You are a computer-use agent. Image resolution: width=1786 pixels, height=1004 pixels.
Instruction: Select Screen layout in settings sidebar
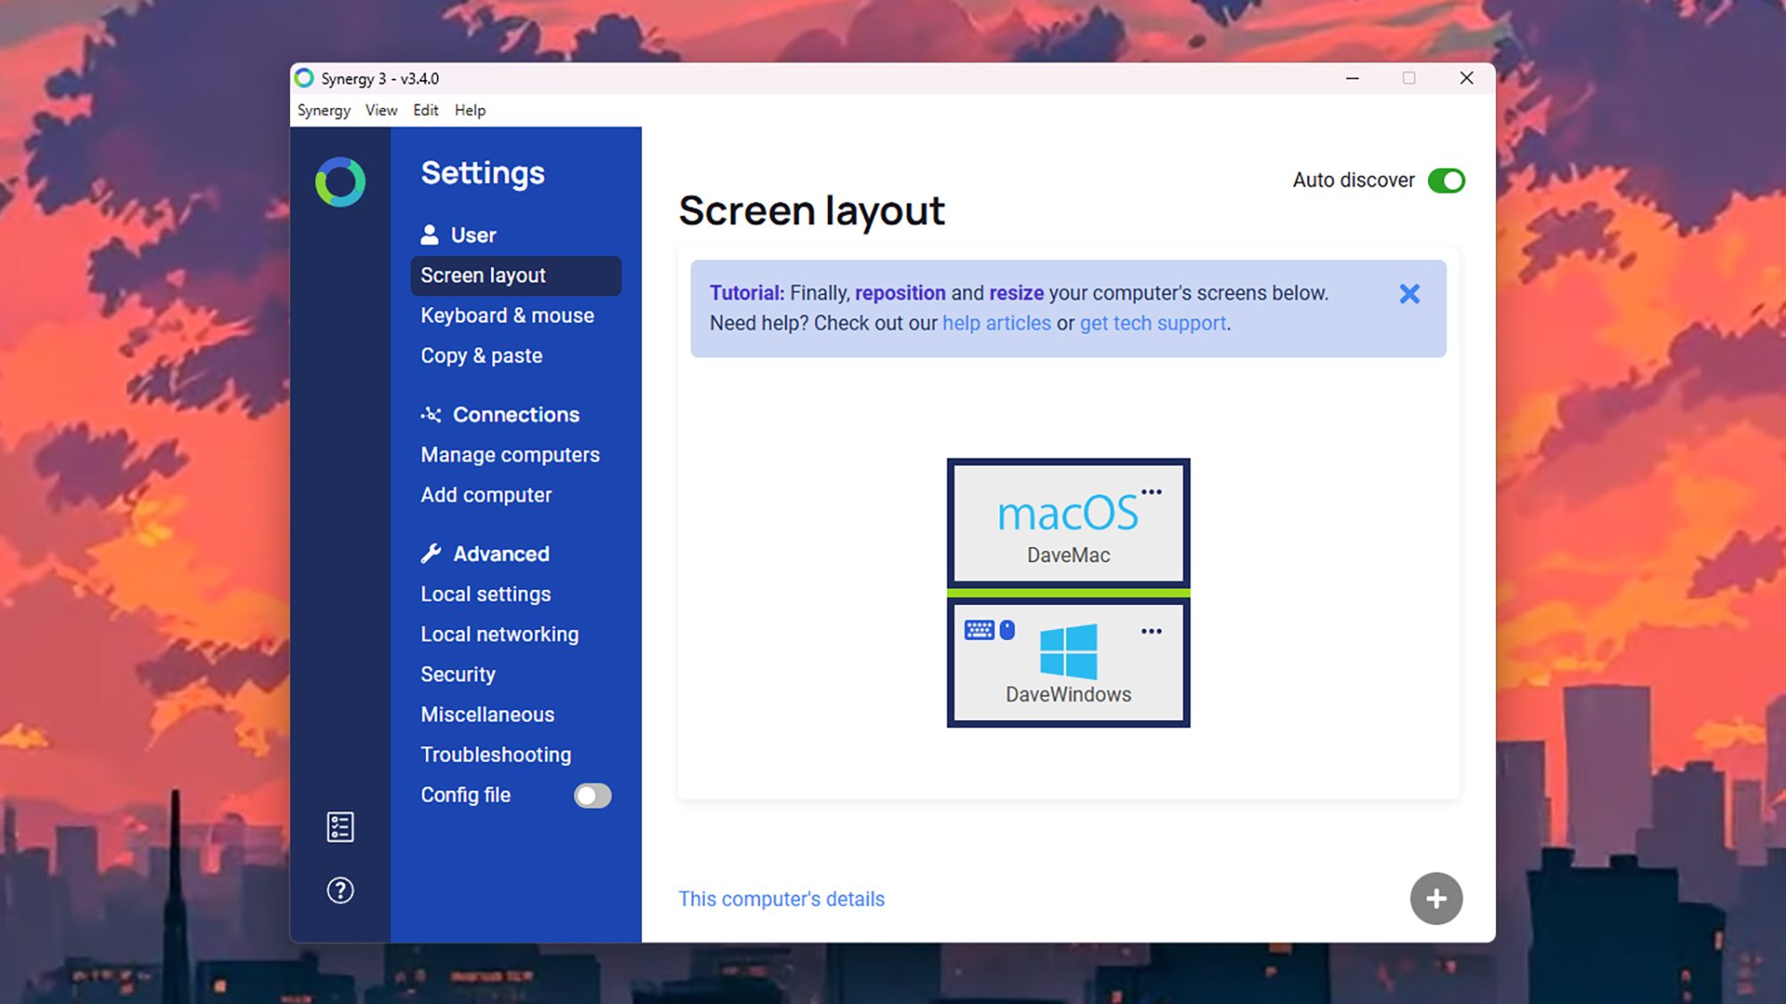tap(516, 276)
